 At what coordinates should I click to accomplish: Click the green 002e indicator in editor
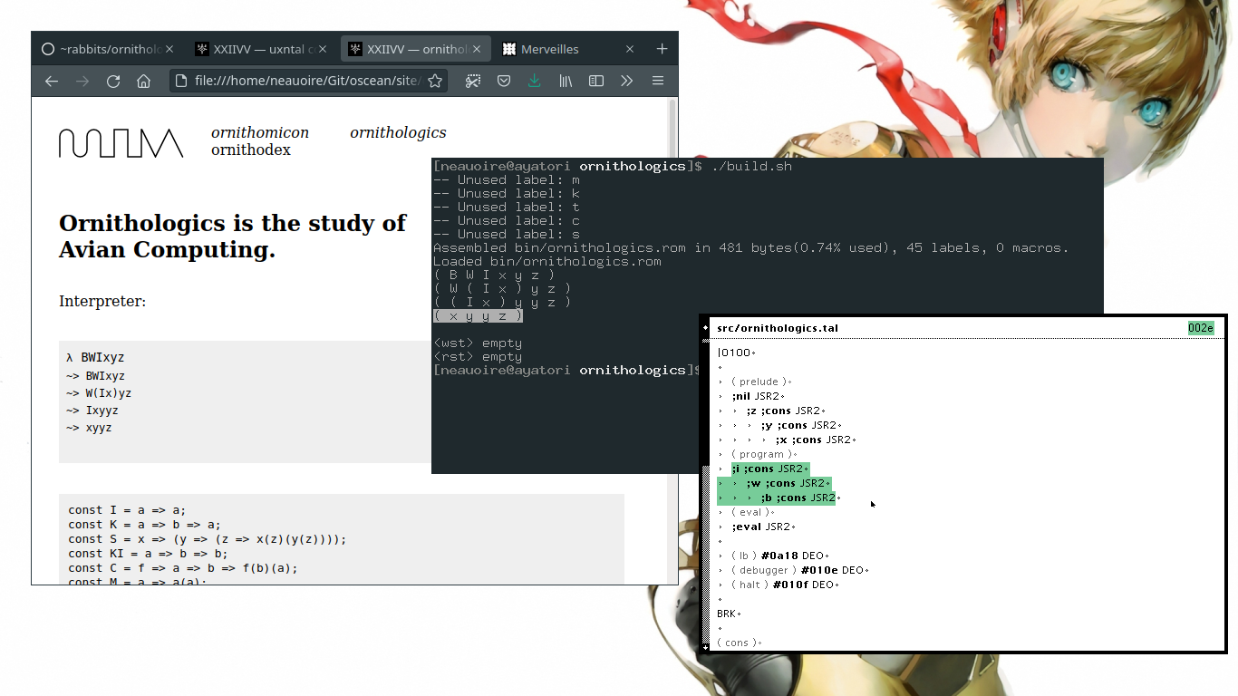click(1201, 328)
